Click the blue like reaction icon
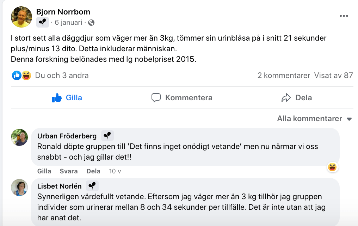This screenshot has width=358, height=226. [17, 75]
